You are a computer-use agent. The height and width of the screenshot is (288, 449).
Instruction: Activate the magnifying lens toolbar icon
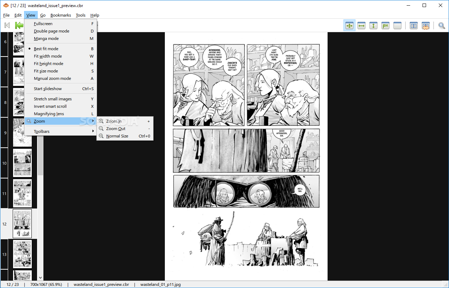[442, 25]
